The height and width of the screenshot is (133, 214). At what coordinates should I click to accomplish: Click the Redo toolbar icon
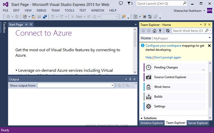coord(62,17)
